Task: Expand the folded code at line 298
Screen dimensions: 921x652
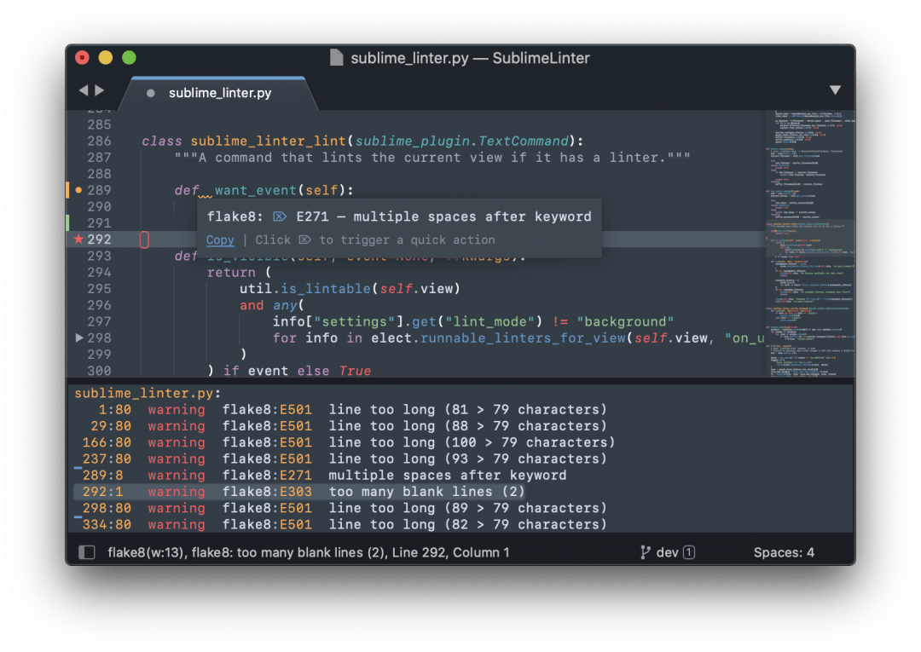Action: 79,338
